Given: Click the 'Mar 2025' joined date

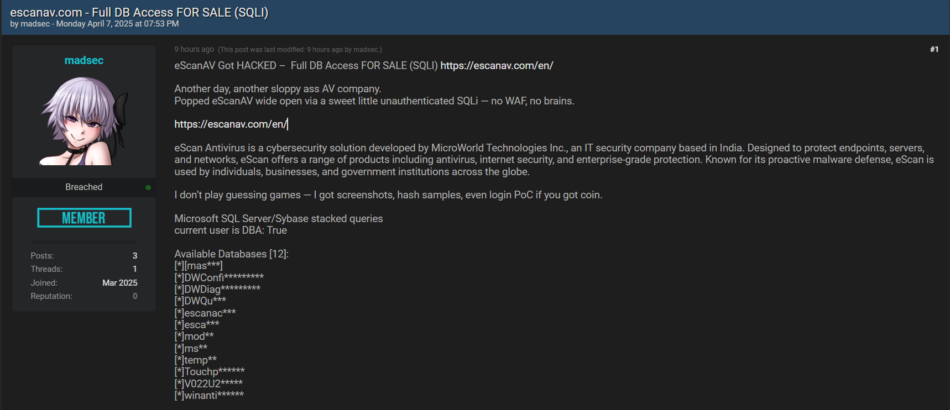Looking at the screenshot, I should (x=120, y=283).
